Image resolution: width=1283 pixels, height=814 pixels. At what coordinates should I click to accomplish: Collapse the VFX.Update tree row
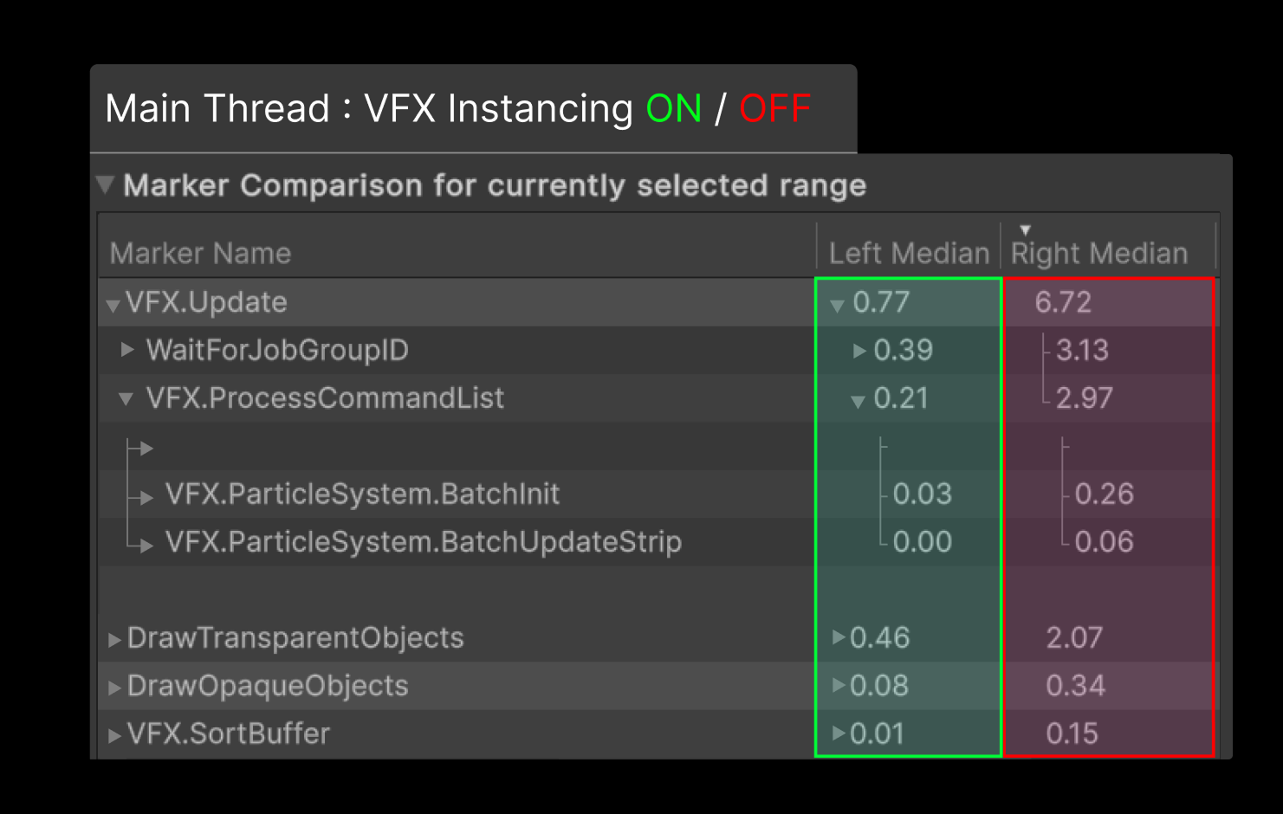click(x=113, y=305)
